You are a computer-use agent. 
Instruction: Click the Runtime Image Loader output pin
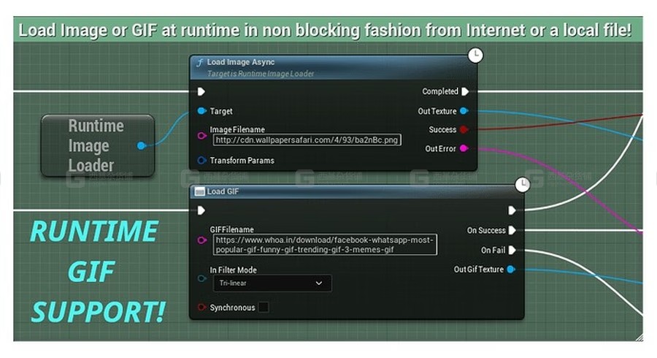pyautogui.click(x=142, y=145)
